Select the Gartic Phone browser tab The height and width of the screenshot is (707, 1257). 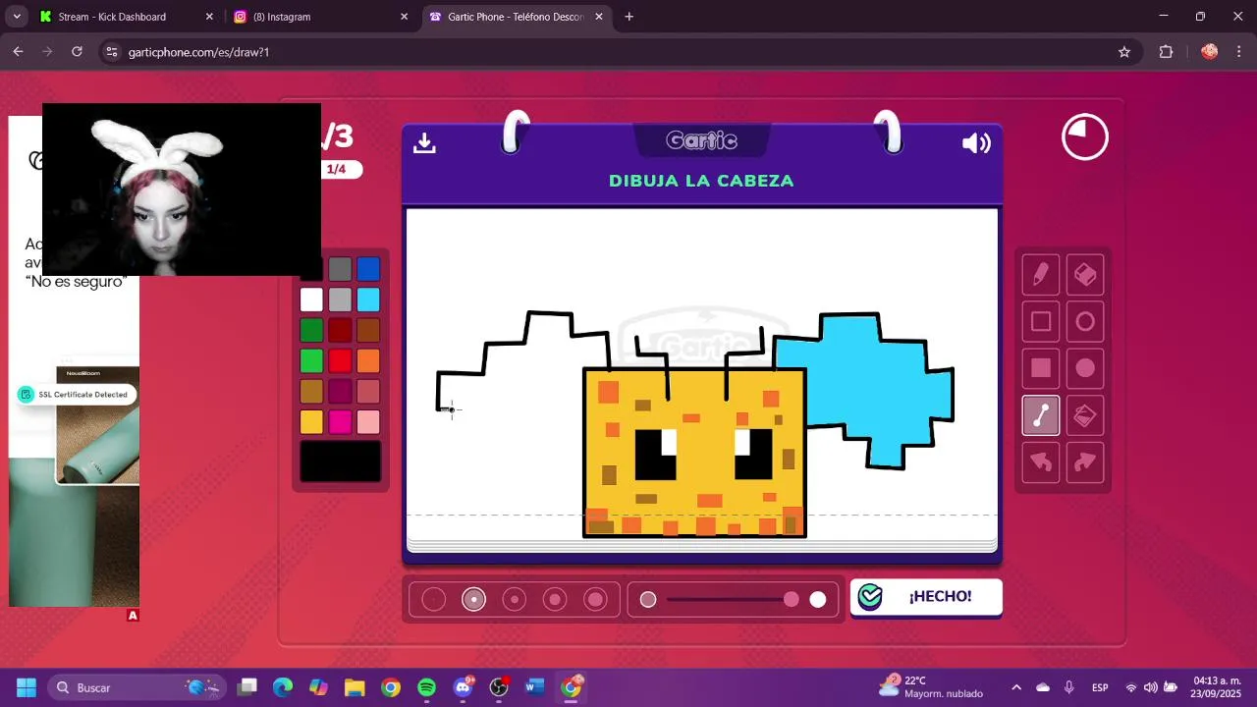517,17
